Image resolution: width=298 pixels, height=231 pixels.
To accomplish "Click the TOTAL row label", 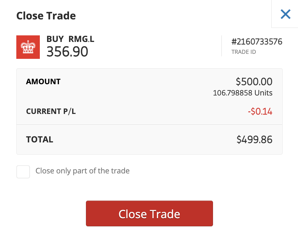I will [40, 140].
